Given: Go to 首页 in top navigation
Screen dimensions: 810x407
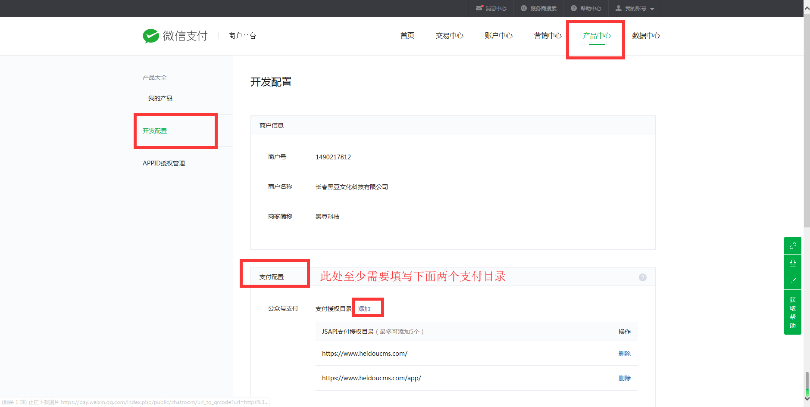Looking at the screenshot, I should click(x=407, y=36).
